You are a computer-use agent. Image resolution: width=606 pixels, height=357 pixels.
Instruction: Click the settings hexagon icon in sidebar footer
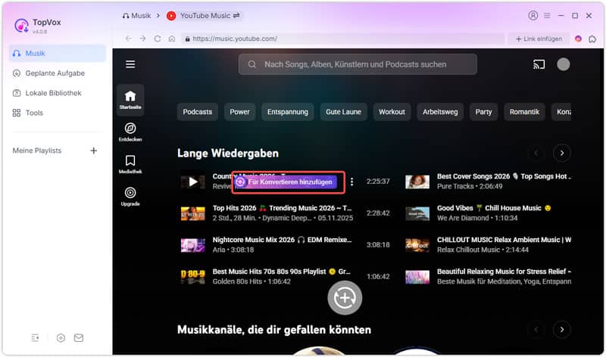(x=61, y=338)
